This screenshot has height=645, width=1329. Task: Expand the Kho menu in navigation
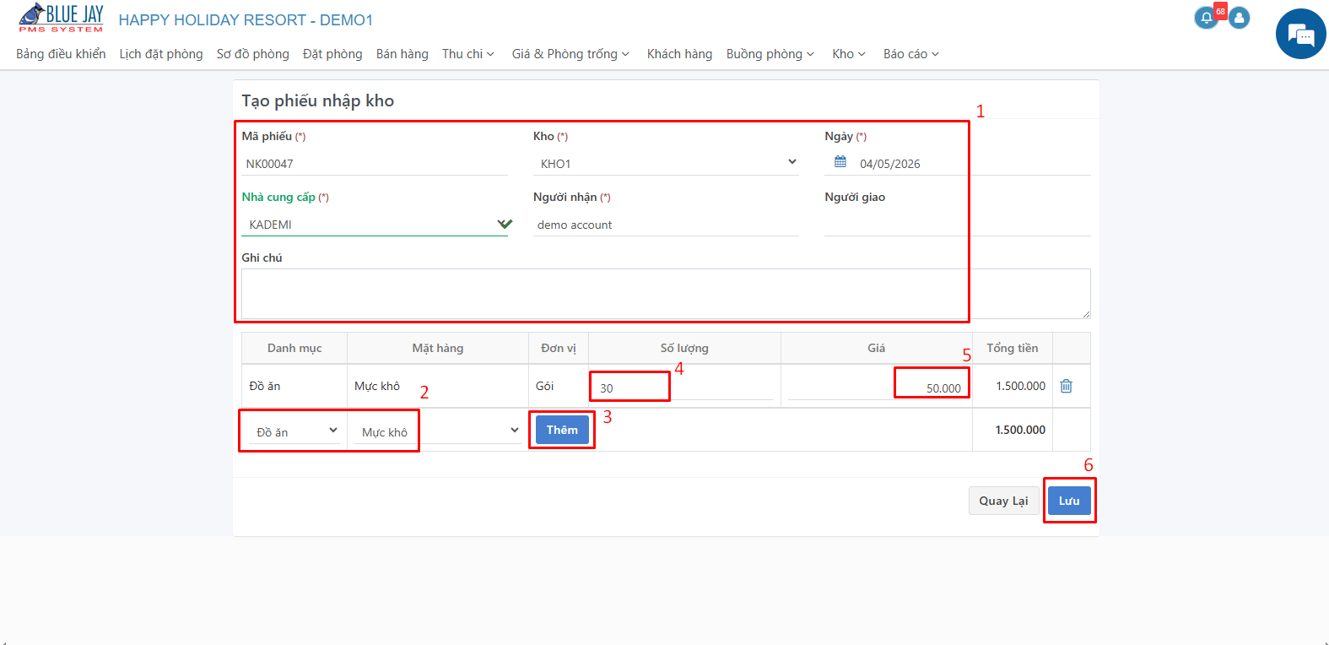click(849, 54)
